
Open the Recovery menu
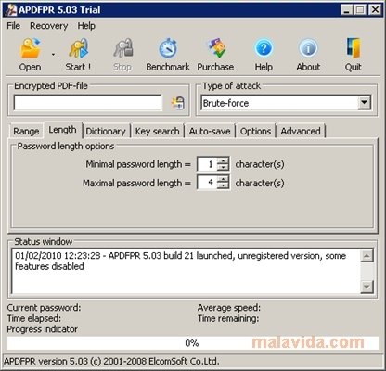pyautogui.click(x=49, y=26)
